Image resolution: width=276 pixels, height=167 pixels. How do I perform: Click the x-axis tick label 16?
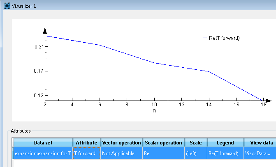[237, 105]
